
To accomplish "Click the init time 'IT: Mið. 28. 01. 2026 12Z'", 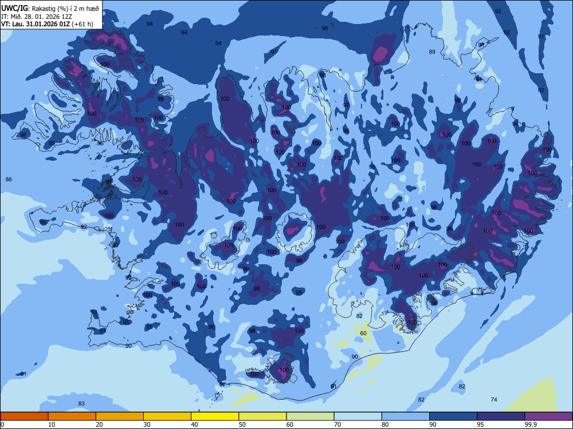I will tap(37, 17).
